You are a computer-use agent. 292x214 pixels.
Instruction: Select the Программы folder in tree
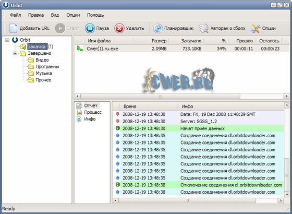coord(43,67)
